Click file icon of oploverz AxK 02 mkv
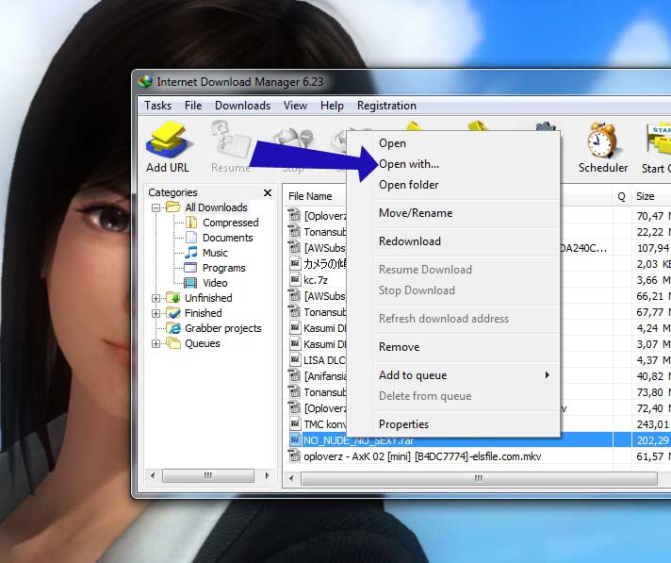671x563 pixels. click(x=294, y=456)
